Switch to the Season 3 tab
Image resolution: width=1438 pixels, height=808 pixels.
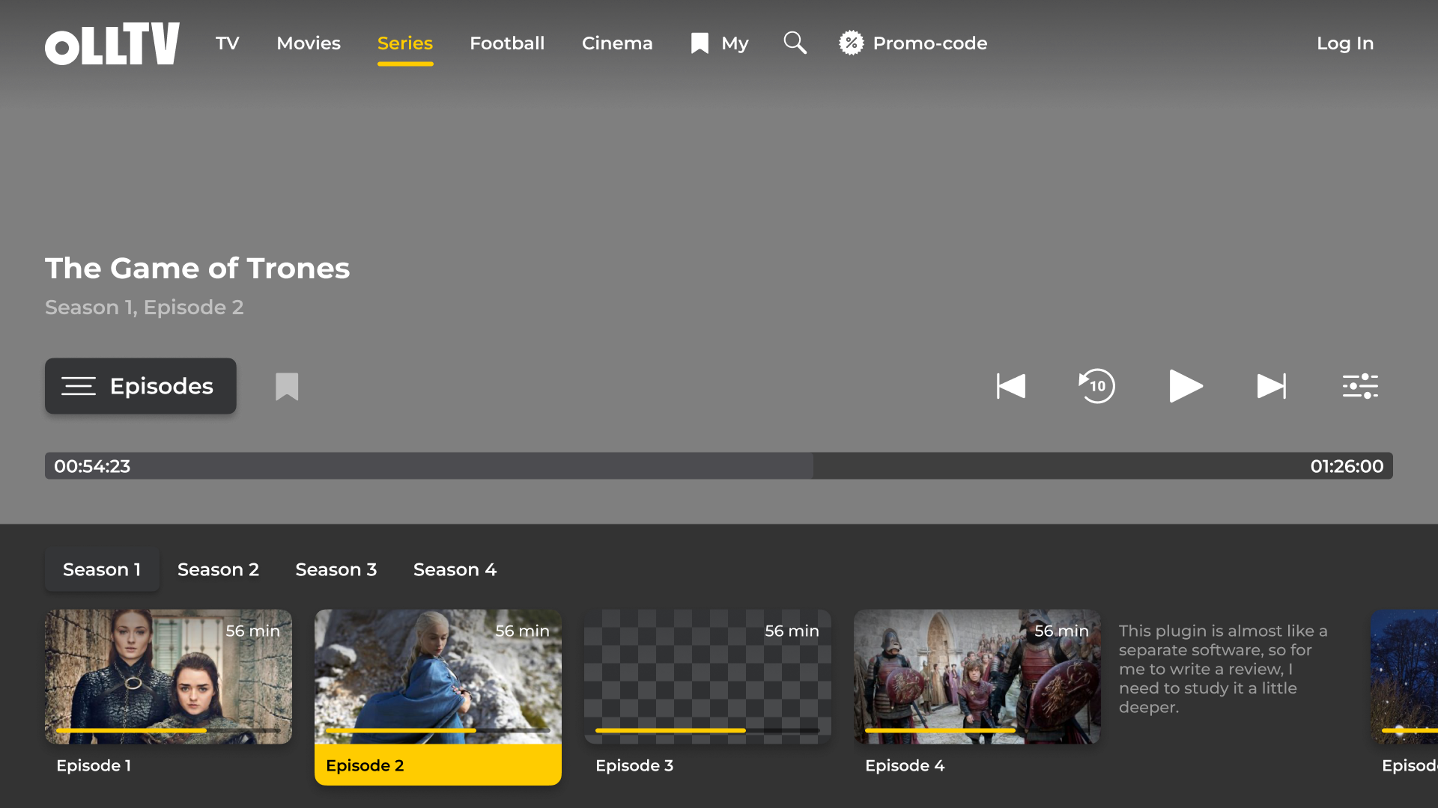336,570
